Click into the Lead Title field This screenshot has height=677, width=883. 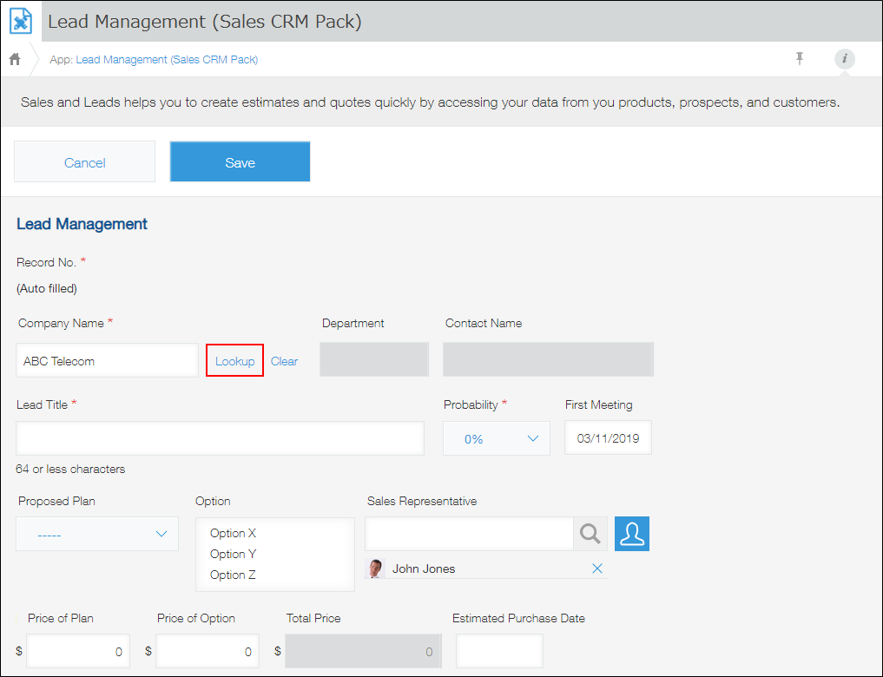pyautogui.click(x=220, y=437)
